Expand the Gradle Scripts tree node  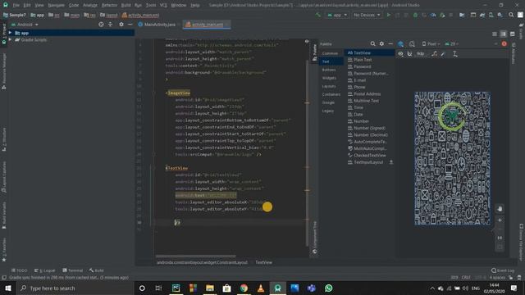tap(10, 39)
